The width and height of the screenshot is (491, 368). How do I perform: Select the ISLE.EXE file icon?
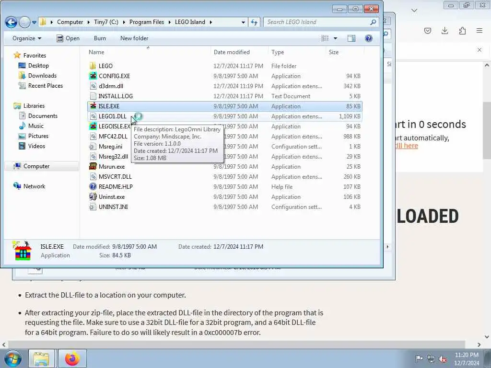(93, 106)
